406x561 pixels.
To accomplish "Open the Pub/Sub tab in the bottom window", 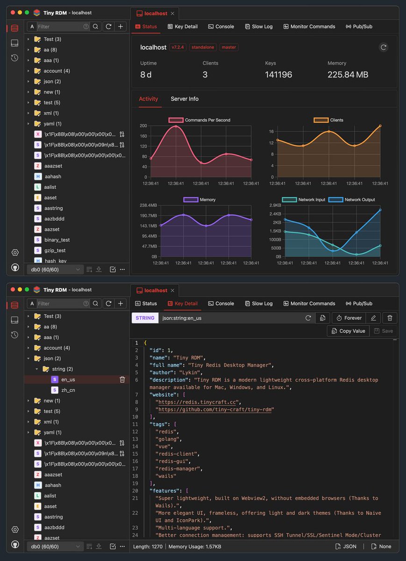I will [x=359, y=303].
